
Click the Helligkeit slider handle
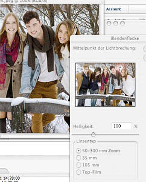tap(93, 134)
